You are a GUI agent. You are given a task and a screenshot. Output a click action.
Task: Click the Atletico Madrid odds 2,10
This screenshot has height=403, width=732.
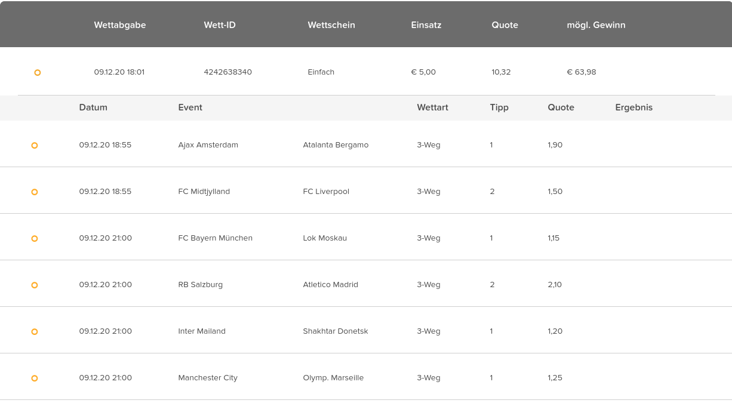(555, 284)
